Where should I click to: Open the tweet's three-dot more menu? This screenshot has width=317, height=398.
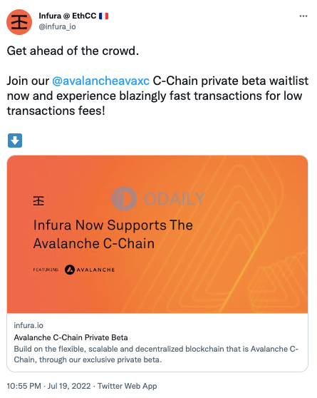[x=303, y=16]
